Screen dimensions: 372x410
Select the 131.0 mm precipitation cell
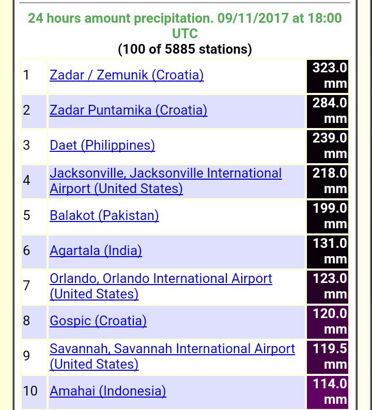coord(328,252)
